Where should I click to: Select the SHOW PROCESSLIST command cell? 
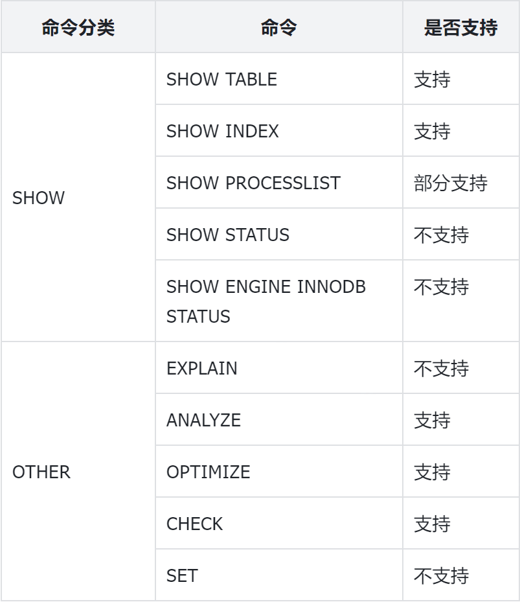pyautogui.click(x=253, y=183)
